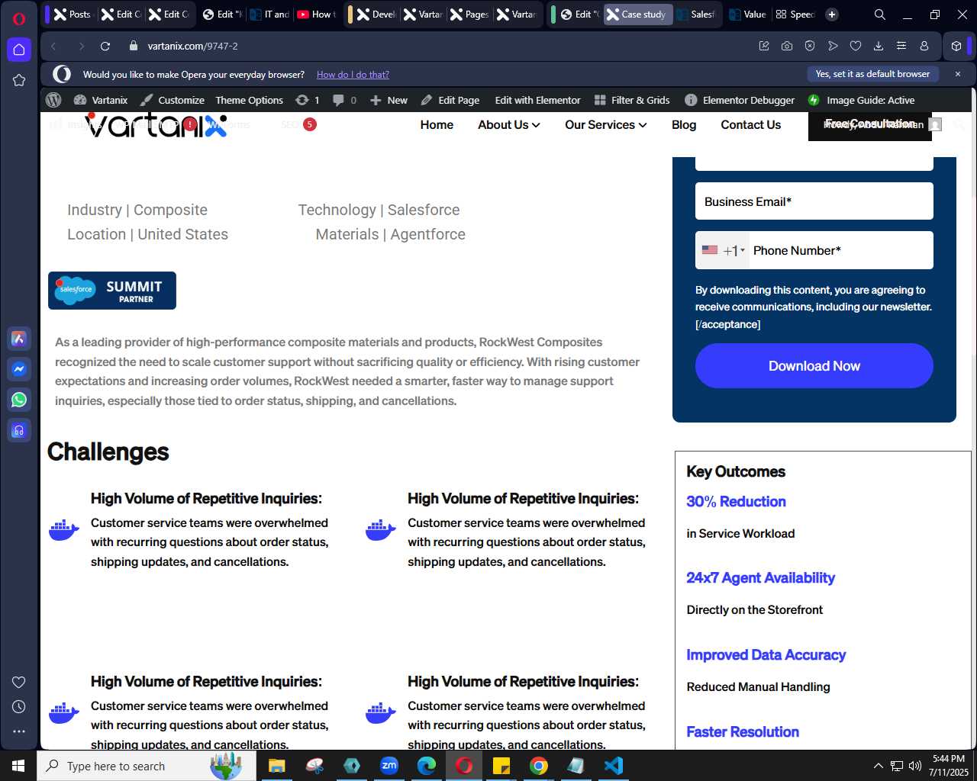The height and width of the screenshot is (781, 977).
Task: Open the Opera main menu logo
Action: (19, 18)
